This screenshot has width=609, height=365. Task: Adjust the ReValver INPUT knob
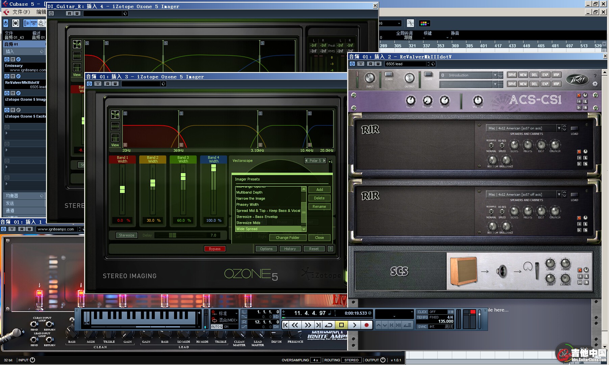[370, 78]
